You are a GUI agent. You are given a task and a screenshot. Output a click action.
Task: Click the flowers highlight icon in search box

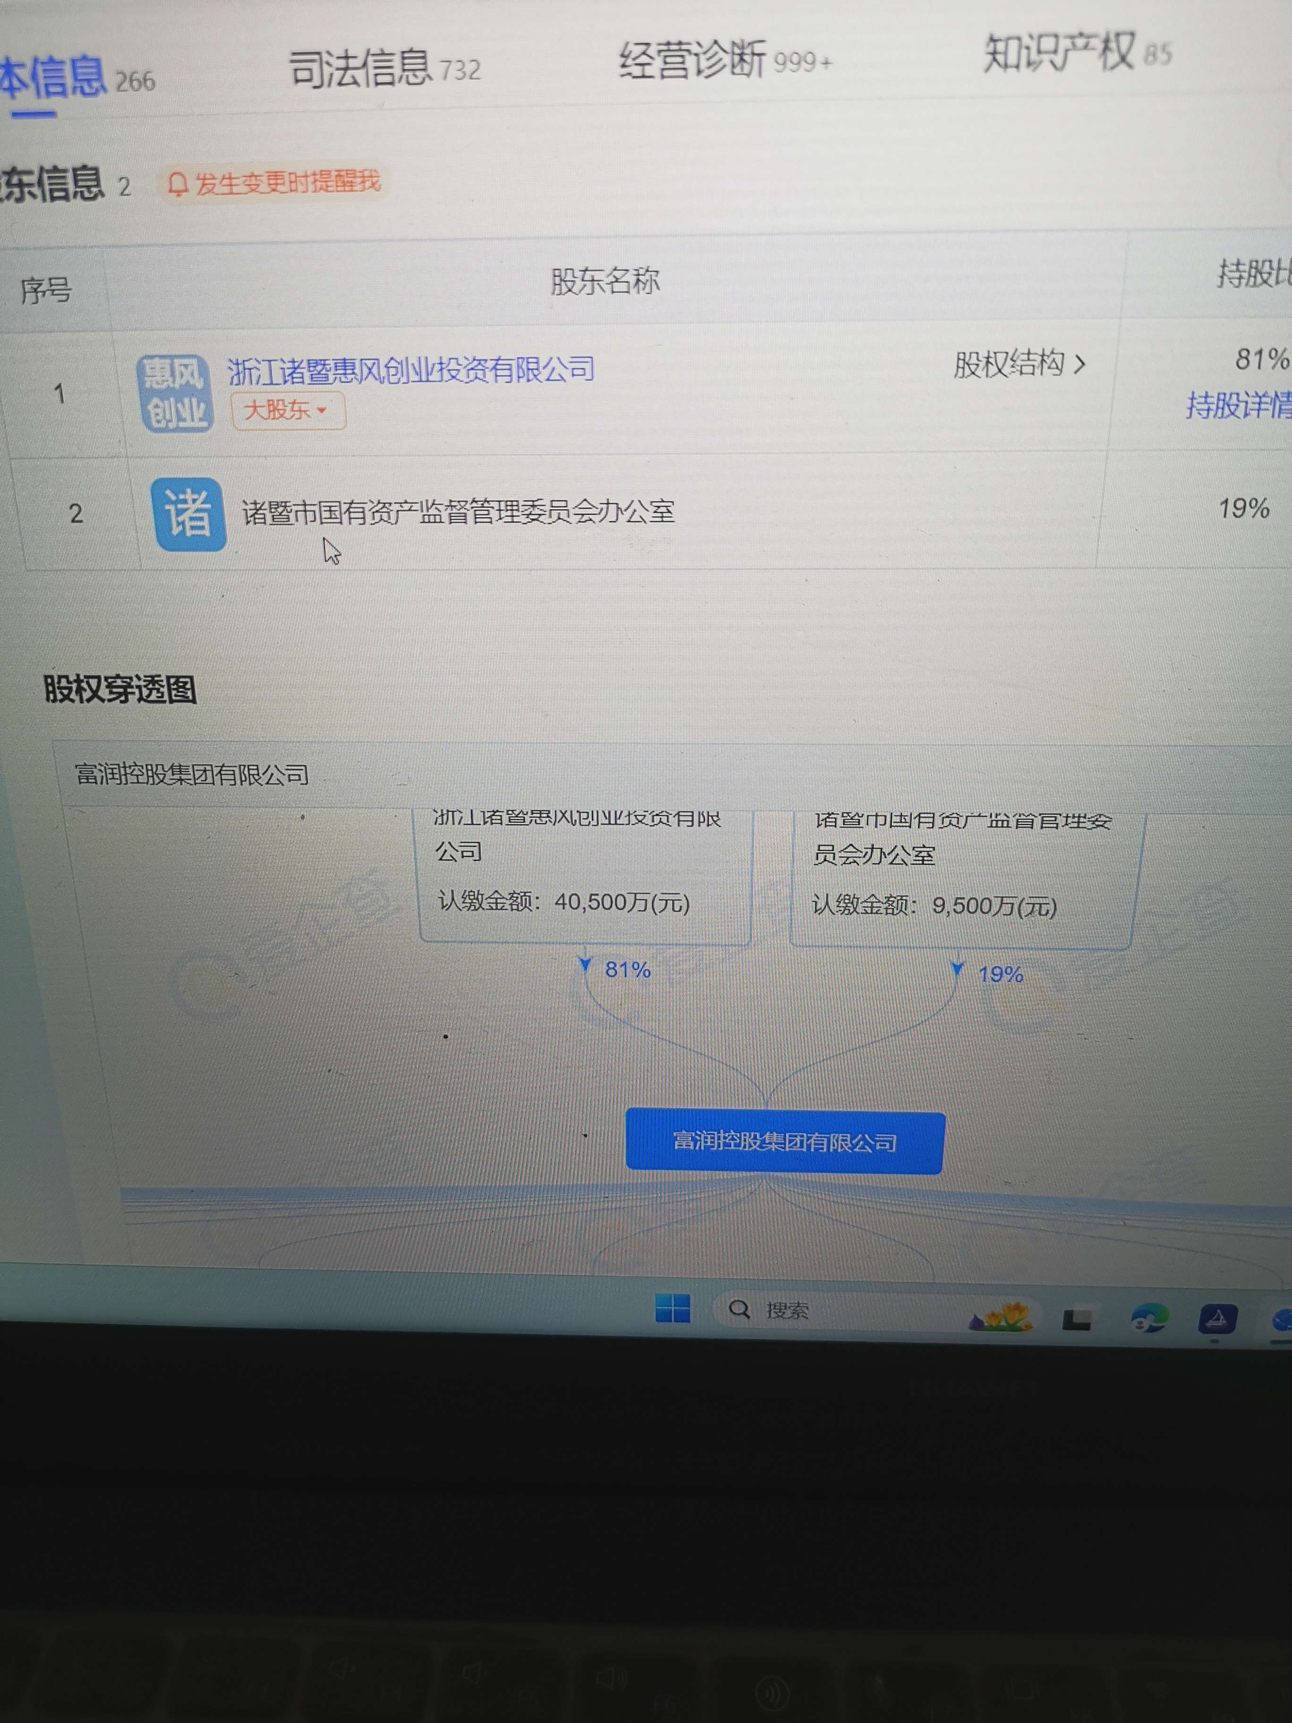[1001, 1316]
